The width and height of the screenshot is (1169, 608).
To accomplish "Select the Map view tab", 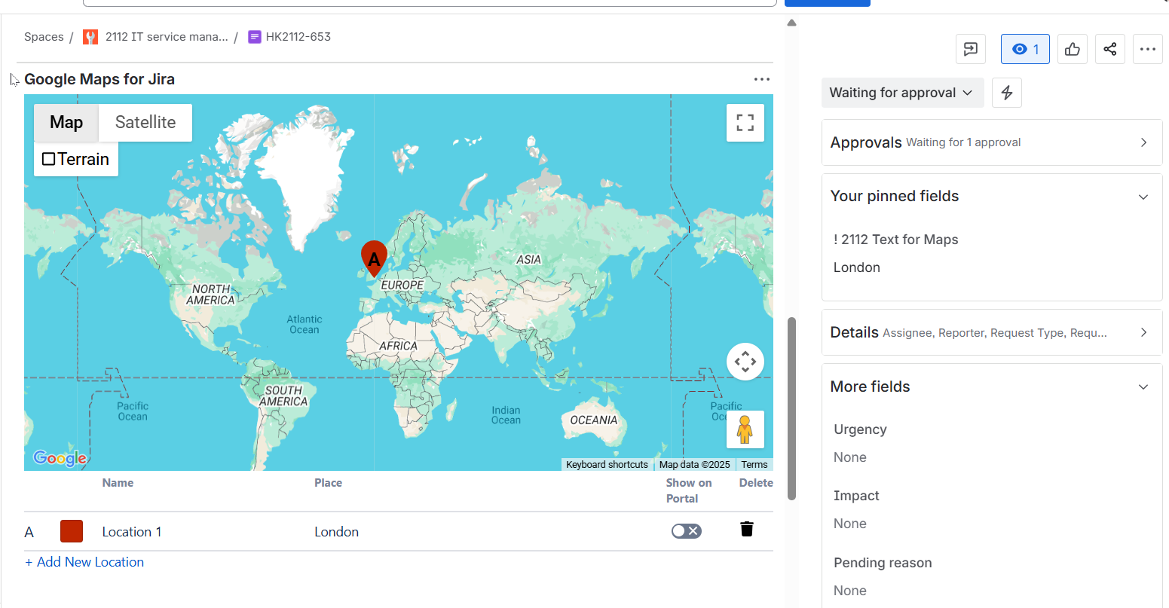I will (66, 123).
